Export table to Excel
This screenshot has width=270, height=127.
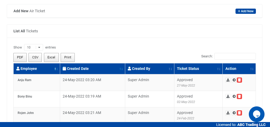[x=51, y=57]
